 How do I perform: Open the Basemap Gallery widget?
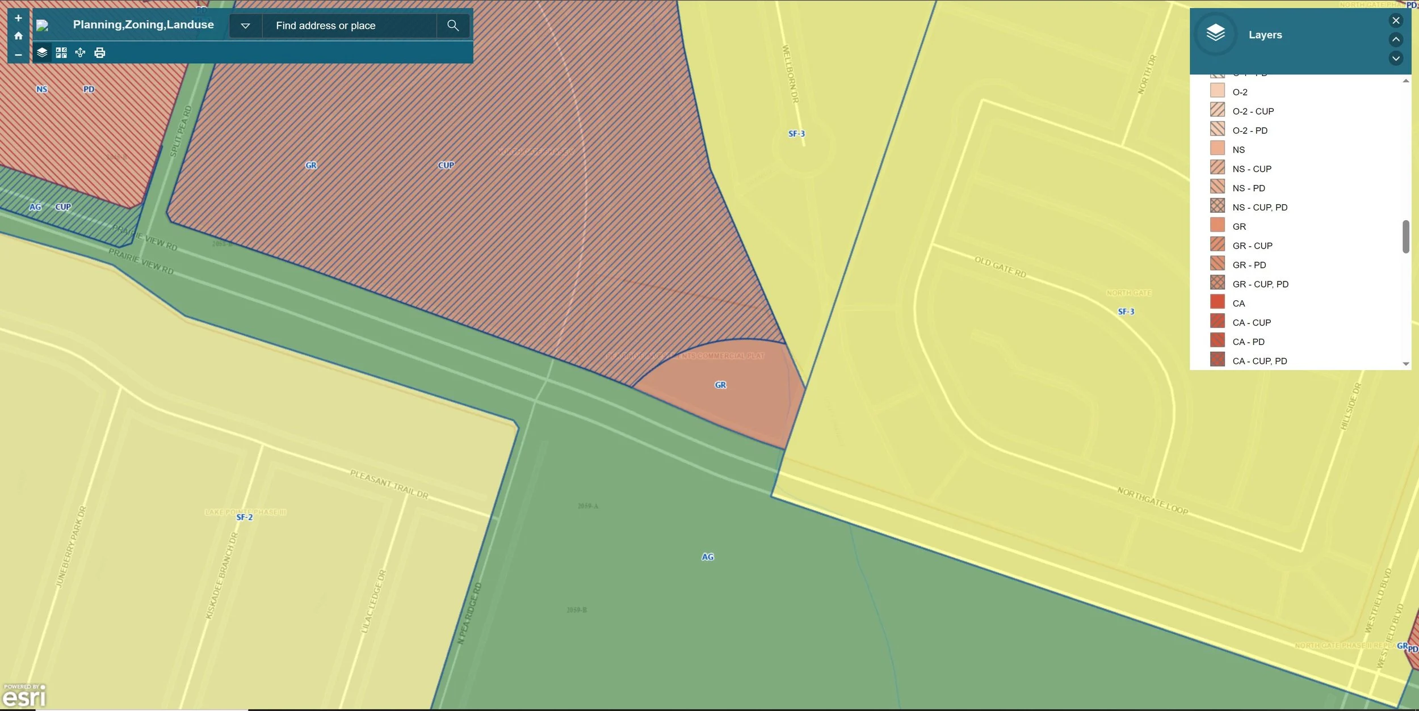tap(61, 53)
